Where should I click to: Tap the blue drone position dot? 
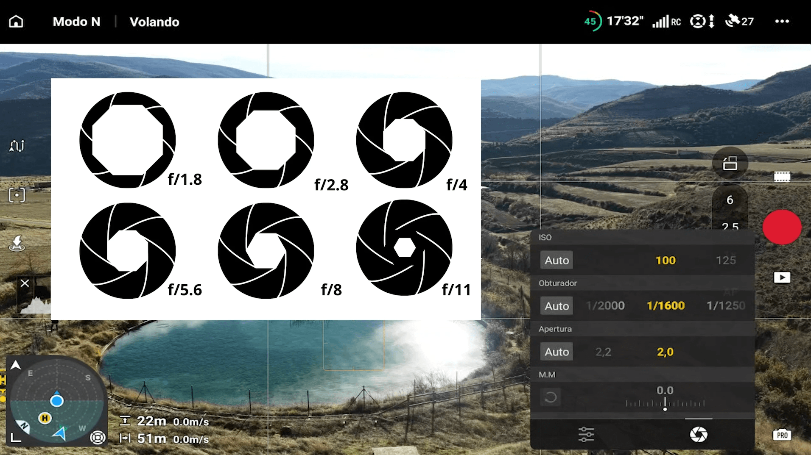click(x=57, y=400)
